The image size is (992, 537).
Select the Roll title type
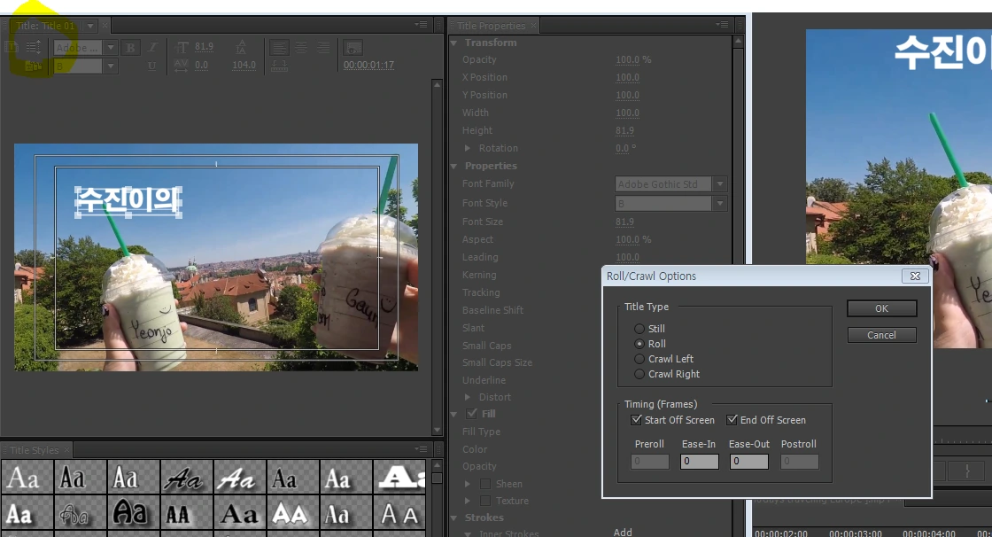pos(639,344)
